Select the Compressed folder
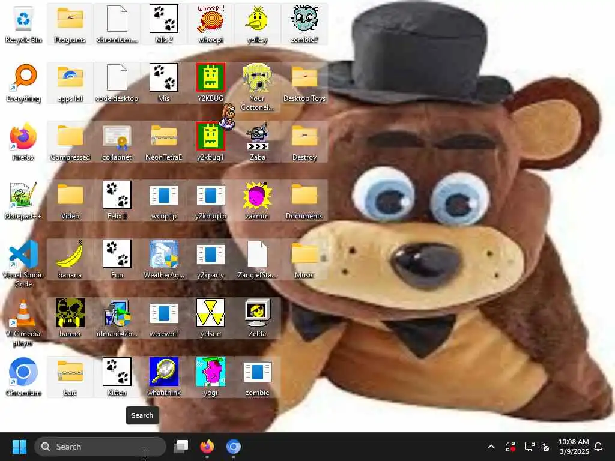This screenshot has height=461, width=615. tap(70, 141)
